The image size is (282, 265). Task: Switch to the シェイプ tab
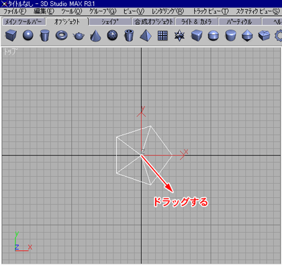click(x=110, y=22)
